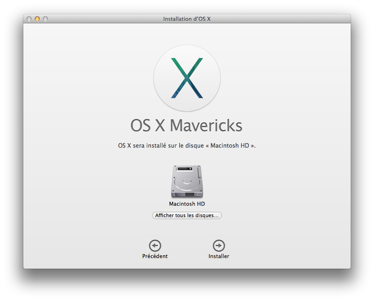Click the OS X text in the large heading
The image size is (374, 301).
click(x=148, y=126)
